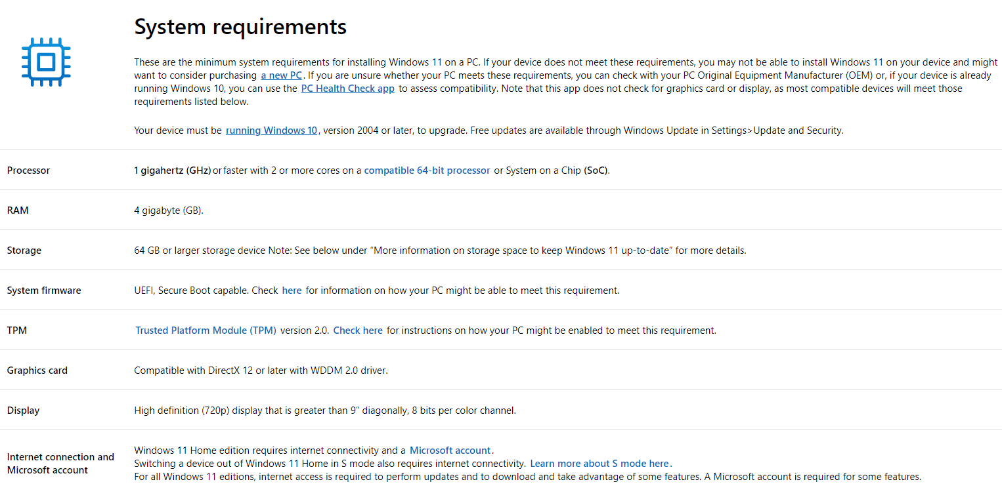Image resolution: width=1002 pixels, height=501 pixels.
Task: Click the Internet connection and Microsoft account label
Action: [60, 464]
